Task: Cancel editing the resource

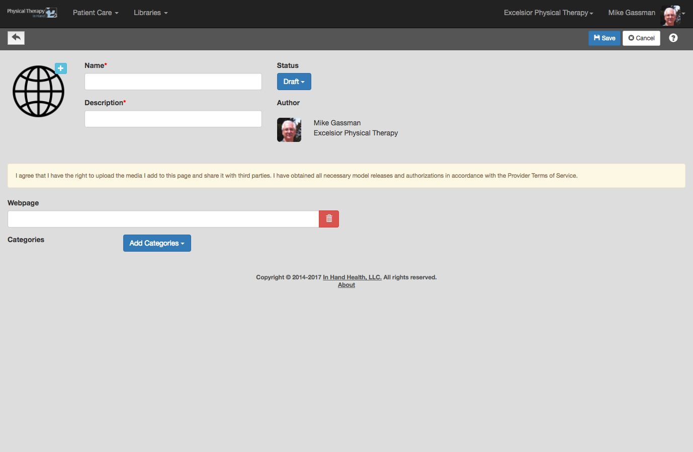Action: (641, 38)
